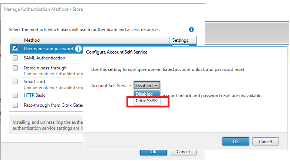Tick the Smart card checkbox
Screen dimensions: 290x161
(15, 81)
